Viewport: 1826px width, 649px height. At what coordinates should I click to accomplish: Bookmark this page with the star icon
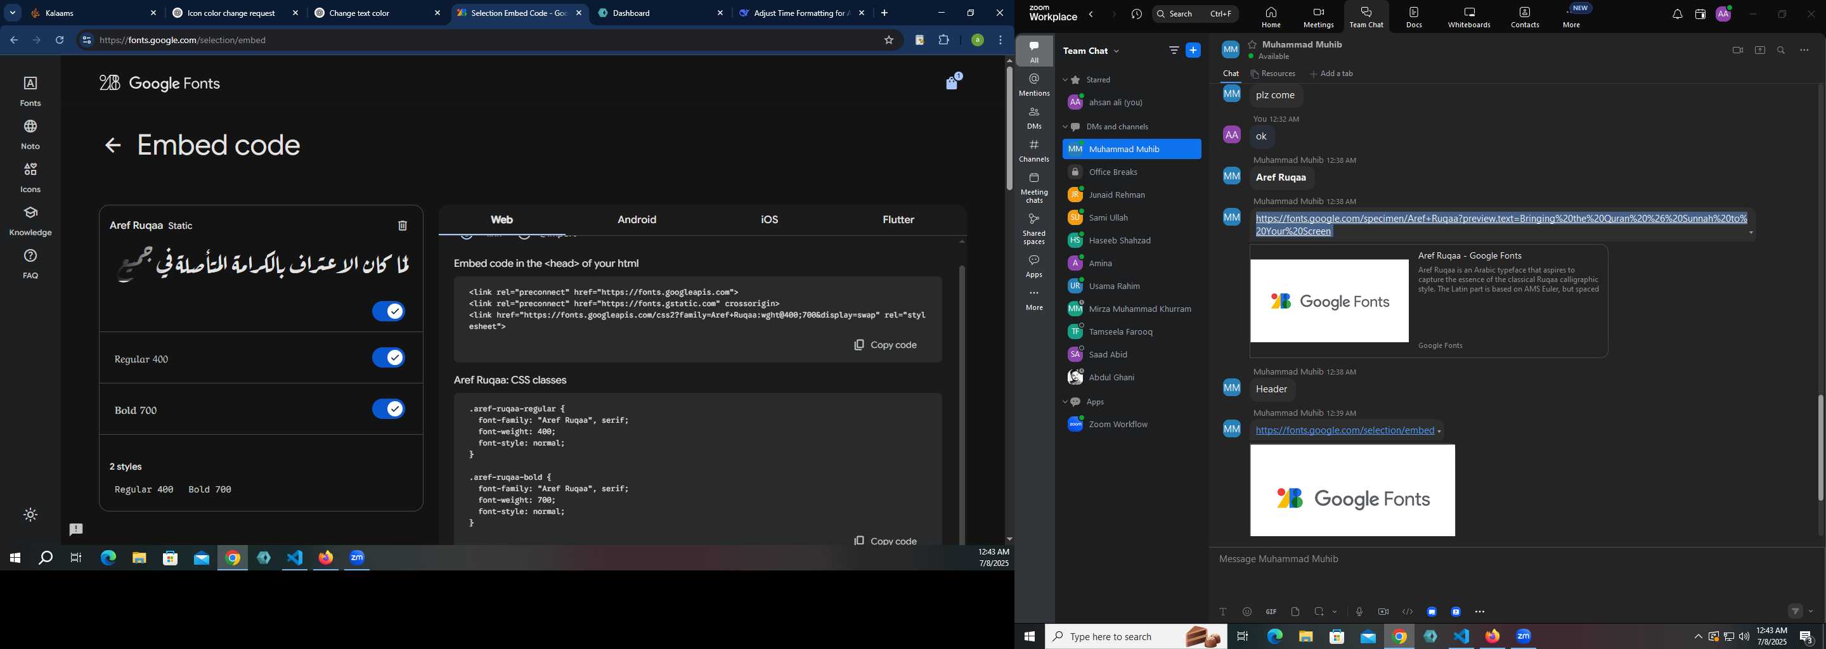[889, 41]
